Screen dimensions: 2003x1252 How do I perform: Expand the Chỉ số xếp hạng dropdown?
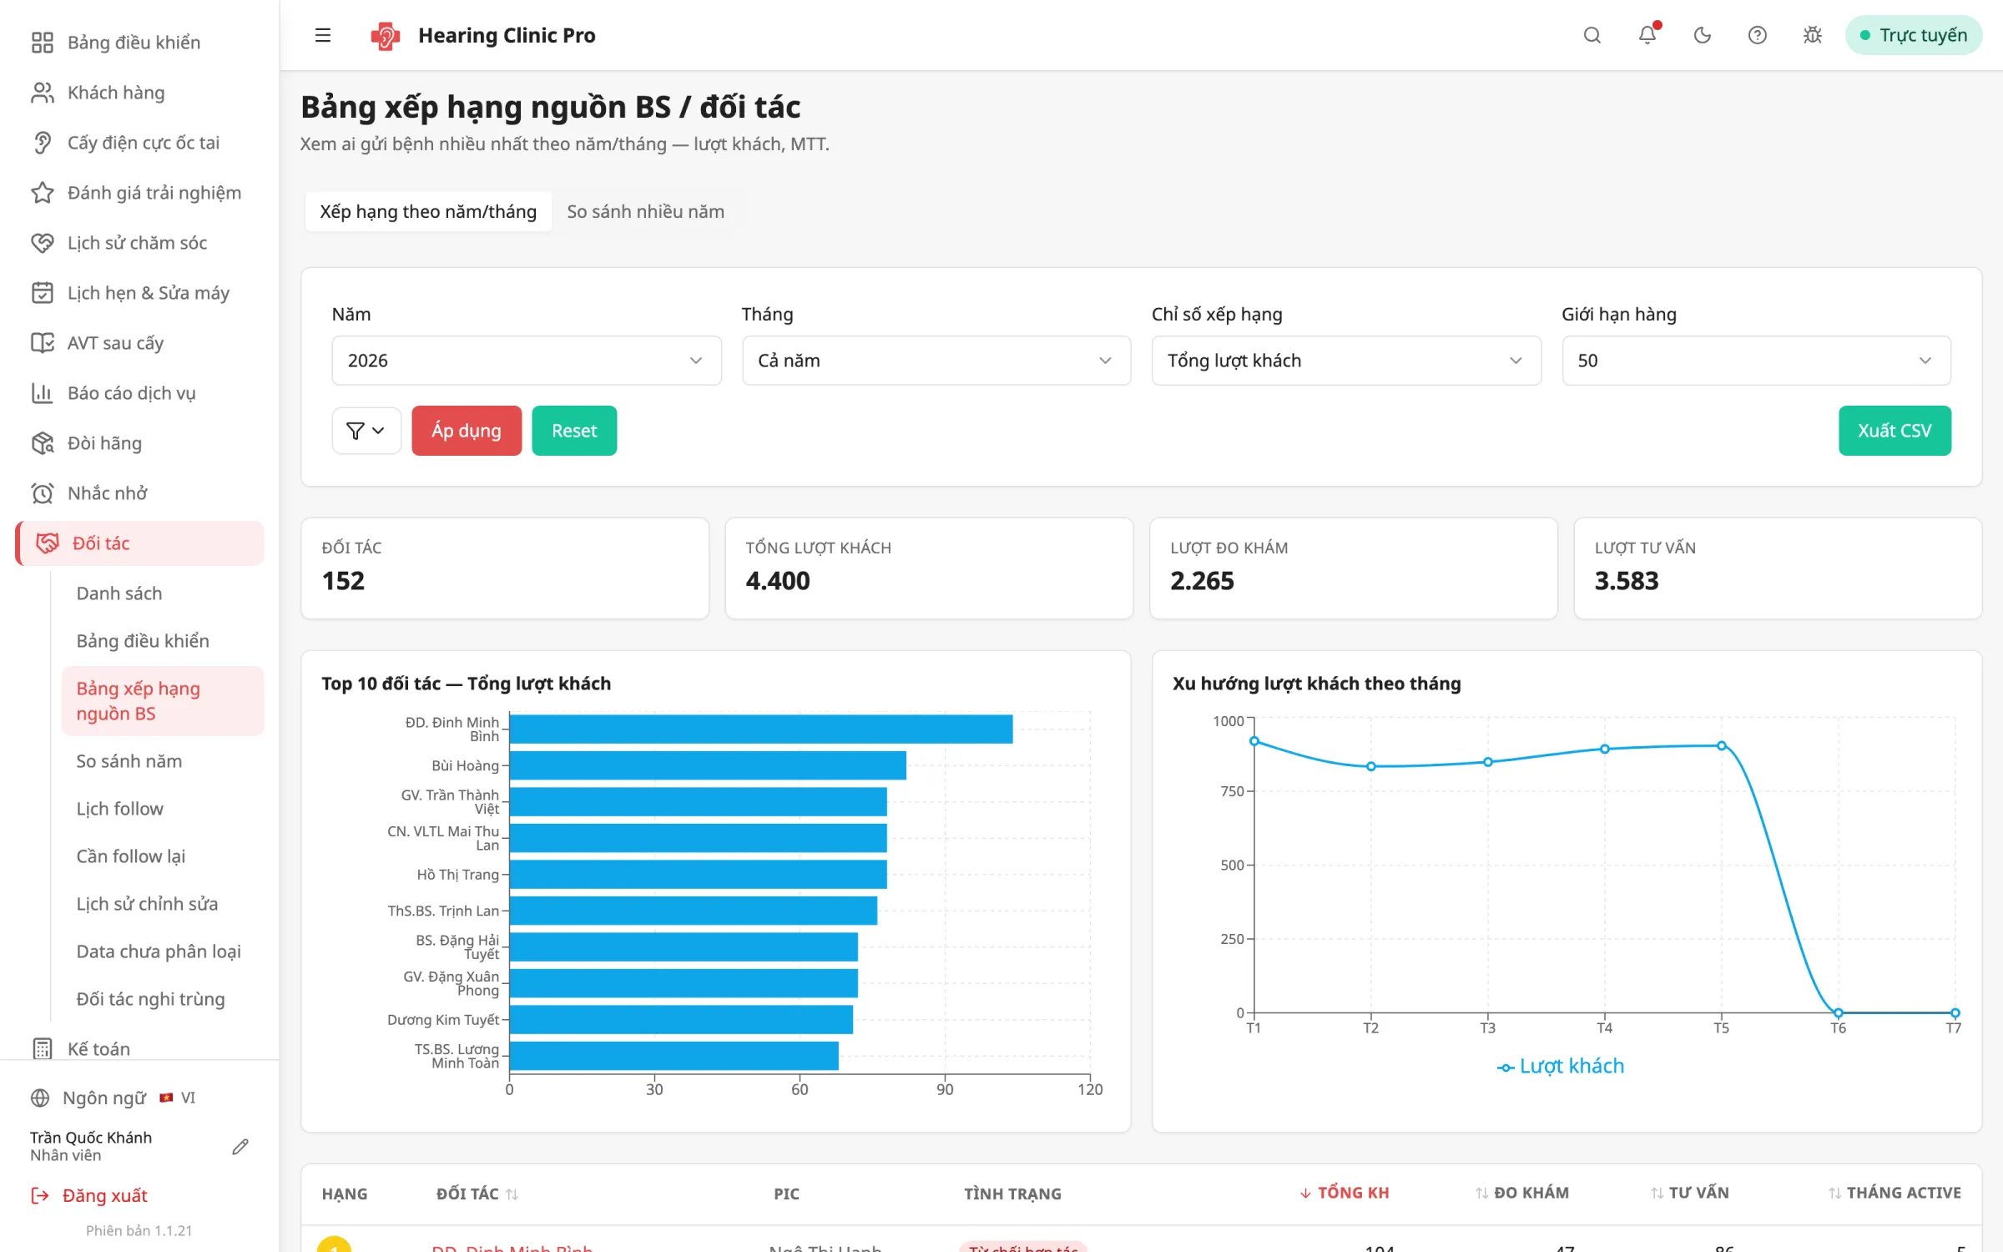tap(1346, 361)
